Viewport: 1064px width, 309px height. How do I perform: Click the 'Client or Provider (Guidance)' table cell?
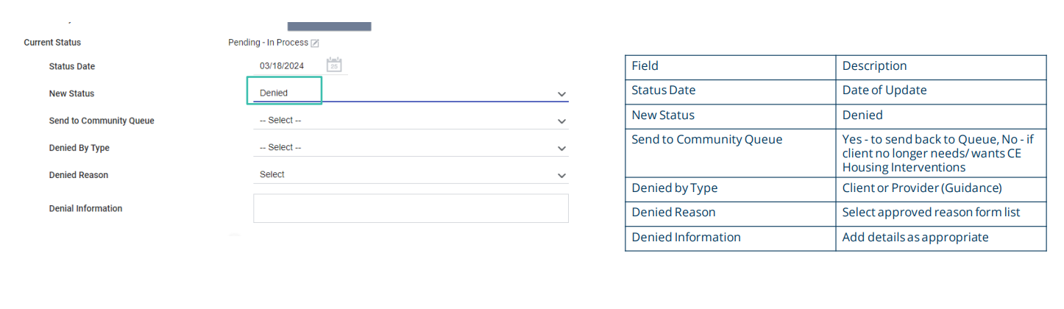[x=940, y=189]
